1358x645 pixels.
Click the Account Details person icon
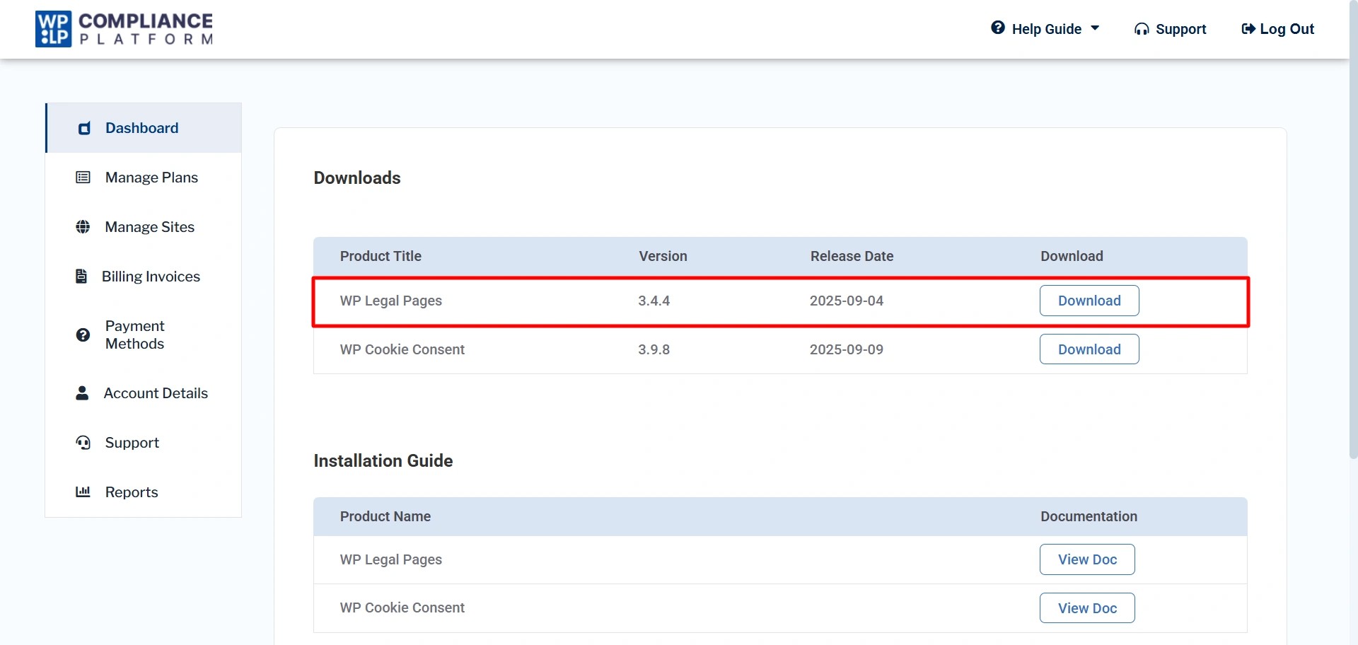pos(82,393)
